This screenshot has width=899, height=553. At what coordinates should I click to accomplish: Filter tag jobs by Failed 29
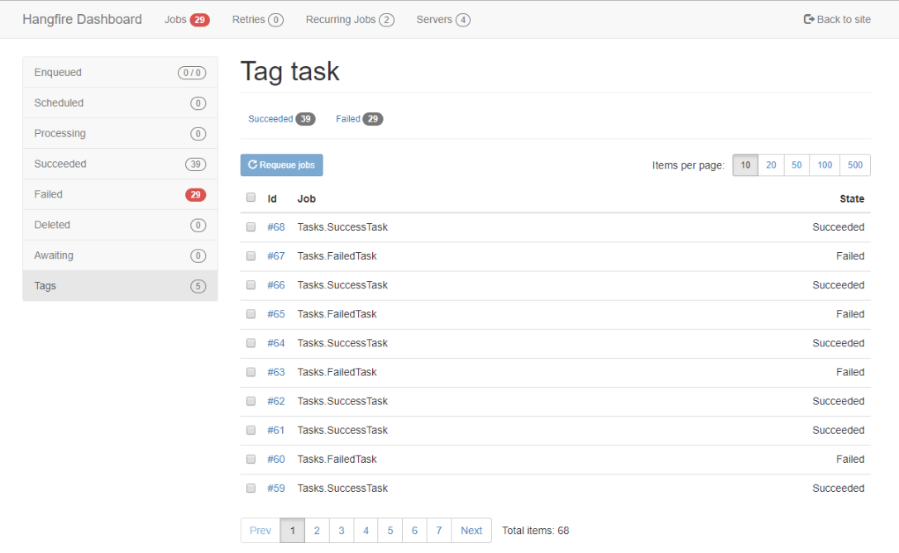tap(359, 119)
